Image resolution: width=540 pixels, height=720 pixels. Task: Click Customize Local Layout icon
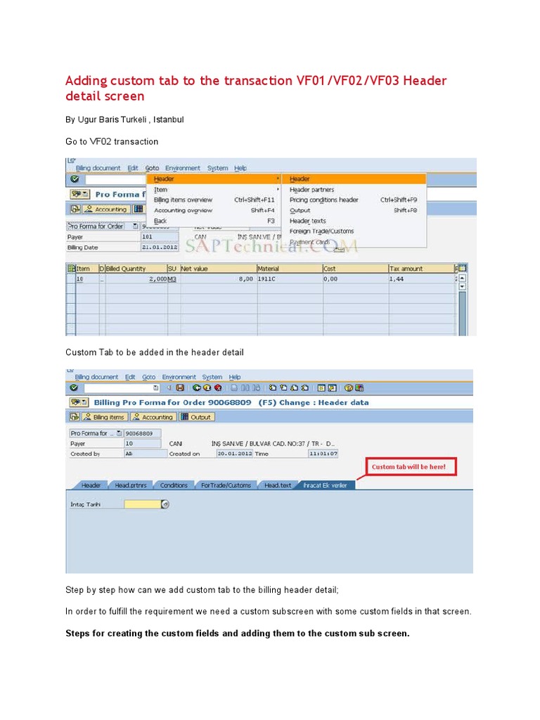point(359,388)
